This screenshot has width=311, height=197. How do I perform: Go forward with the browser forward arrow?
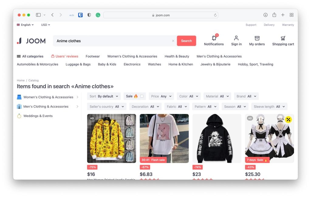[61, 15]
